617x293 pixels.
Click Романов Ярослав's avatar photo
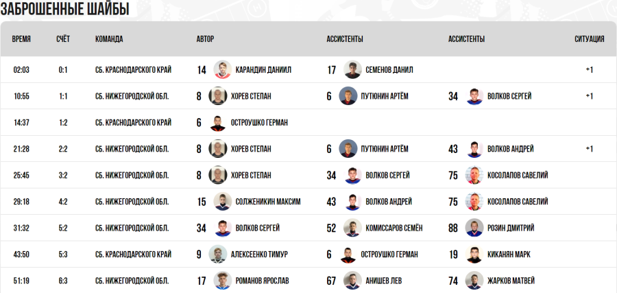point(222,280)
